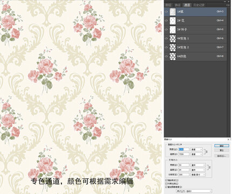Select the channel named 2#花
The height and width of the screenshot is (194, 232).
(x=195, y=20)
